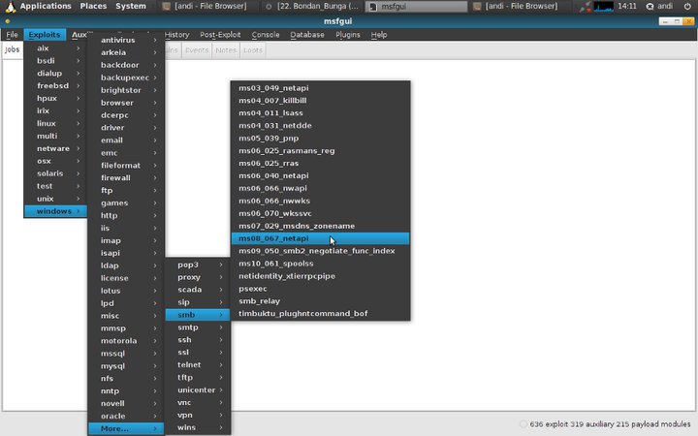Click the clock showing 14:11
The height and width of the screenshot is (436, 698).
pos(626,7)
